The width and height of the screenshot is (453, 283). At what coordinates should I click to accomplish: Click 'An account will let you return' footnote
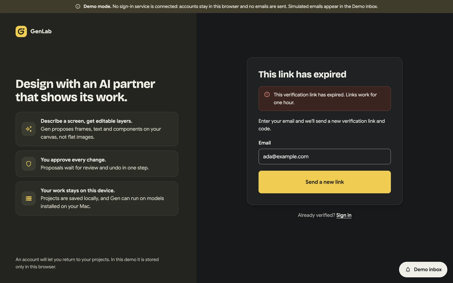(87, 263)
